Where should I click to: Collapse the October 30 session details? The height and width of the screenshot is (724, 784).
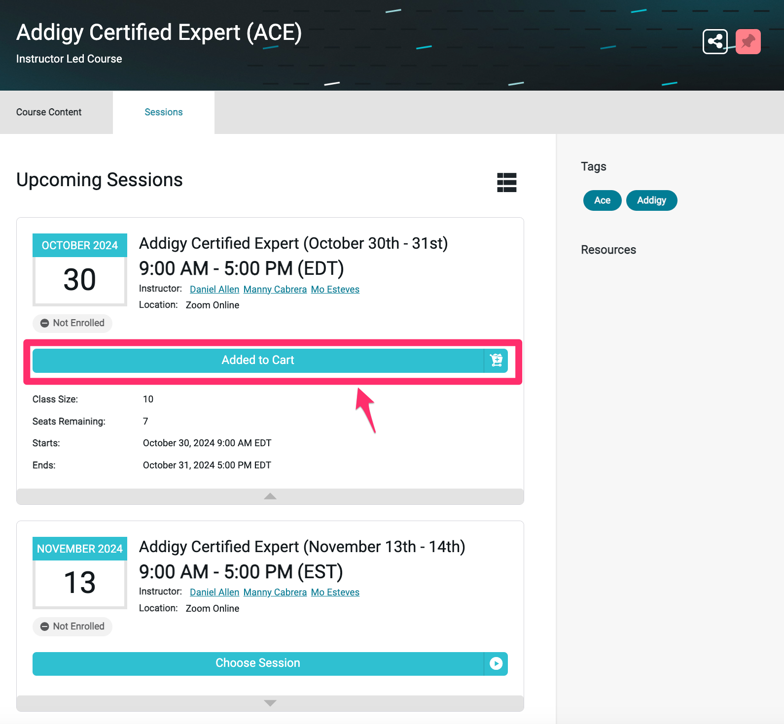[x=270, y=496]
